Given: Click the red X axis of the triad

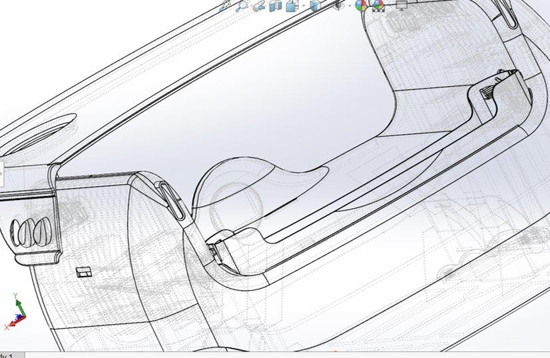Looking at the screenshot, I should (9, 325).
